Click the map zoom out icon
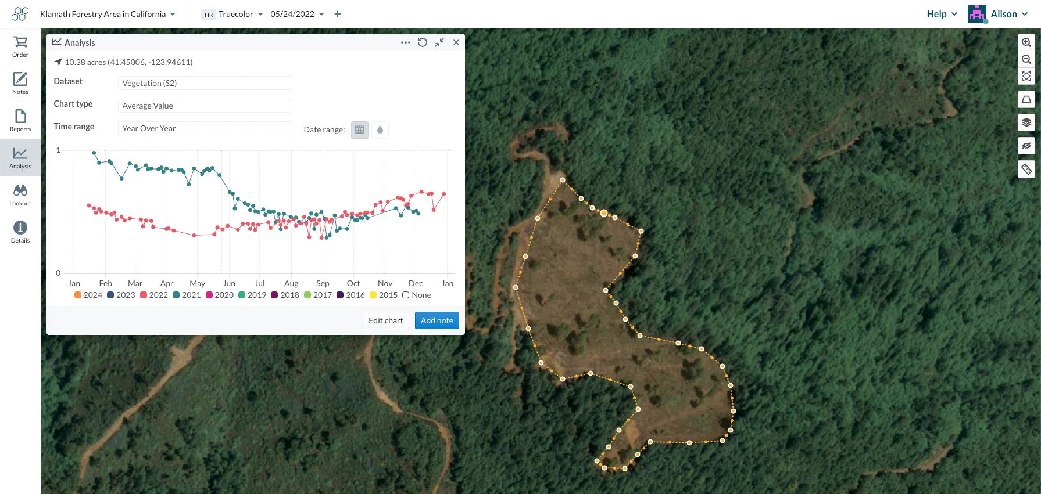The image size is (1041, 494). click(x=1026, y=59)
